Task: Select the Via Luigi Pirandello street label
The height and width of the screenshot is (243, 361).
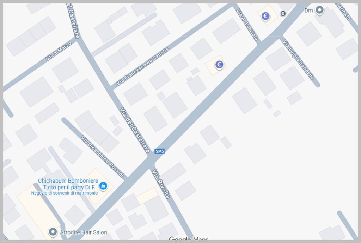Action: click(298, 60)
